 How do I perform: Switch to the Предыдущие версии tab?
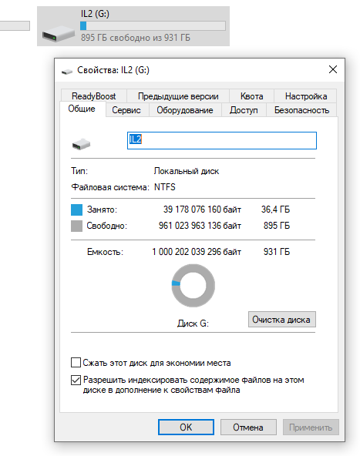pyautogui.click(x=178, y=96)
